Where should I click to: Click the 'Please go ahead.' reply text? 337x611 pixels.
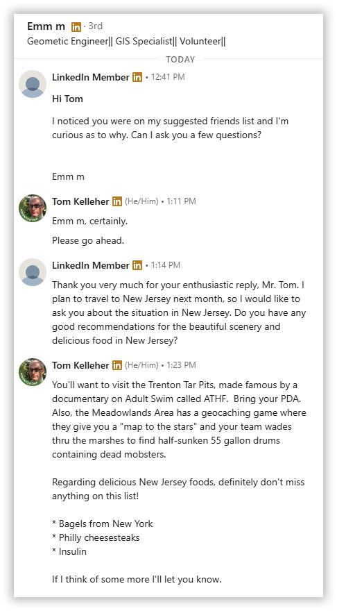(x=88, y=241)
